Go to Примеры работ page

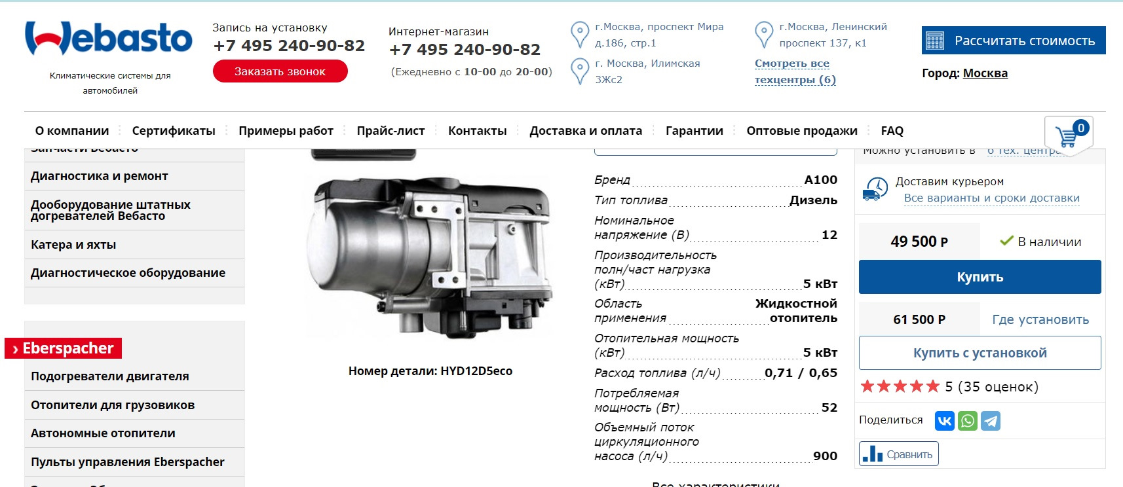(286, 131)
